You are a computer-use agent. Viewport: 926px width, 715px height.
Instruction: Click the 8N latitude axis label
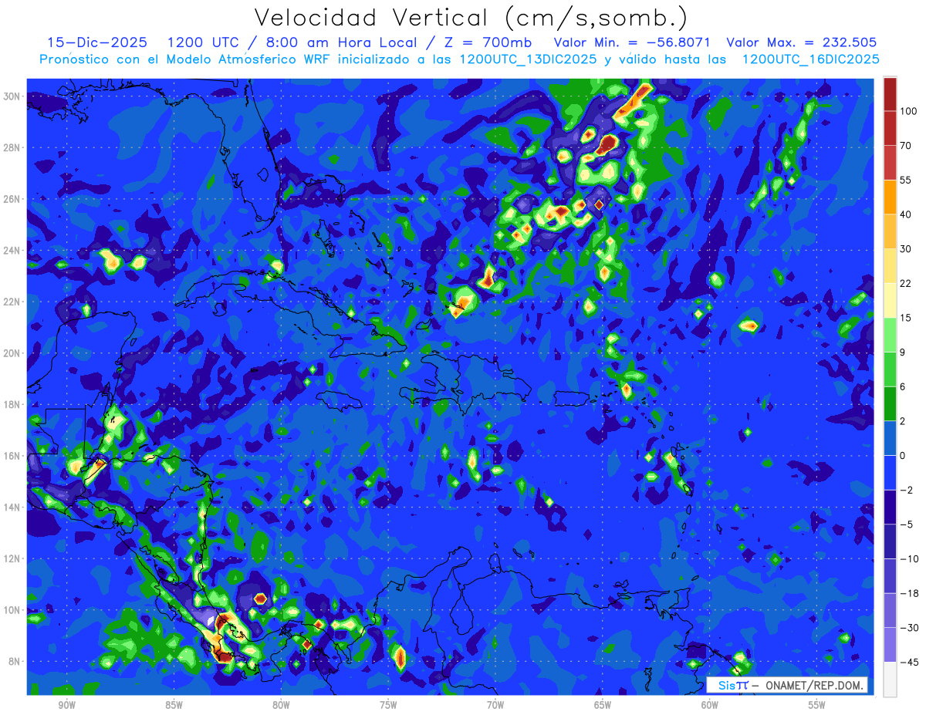coord(15,662)
